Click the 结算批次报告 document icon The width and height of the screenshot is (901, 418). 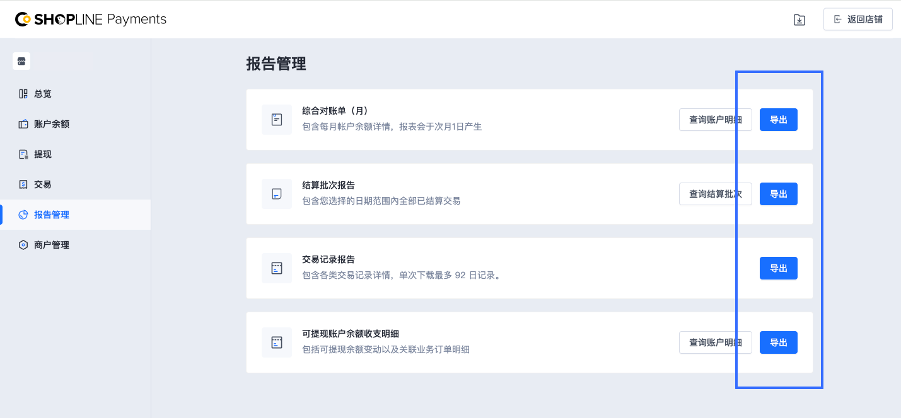click(x=277, y=194)
